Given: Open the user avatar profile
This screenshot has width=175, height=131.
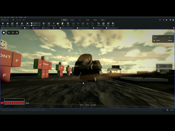Looking at the screenshot, I should point(173,20).
